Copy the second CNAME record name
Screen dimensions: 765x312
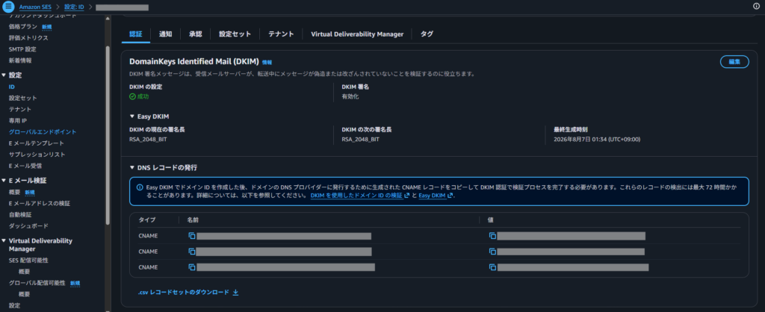coord(192,252)
